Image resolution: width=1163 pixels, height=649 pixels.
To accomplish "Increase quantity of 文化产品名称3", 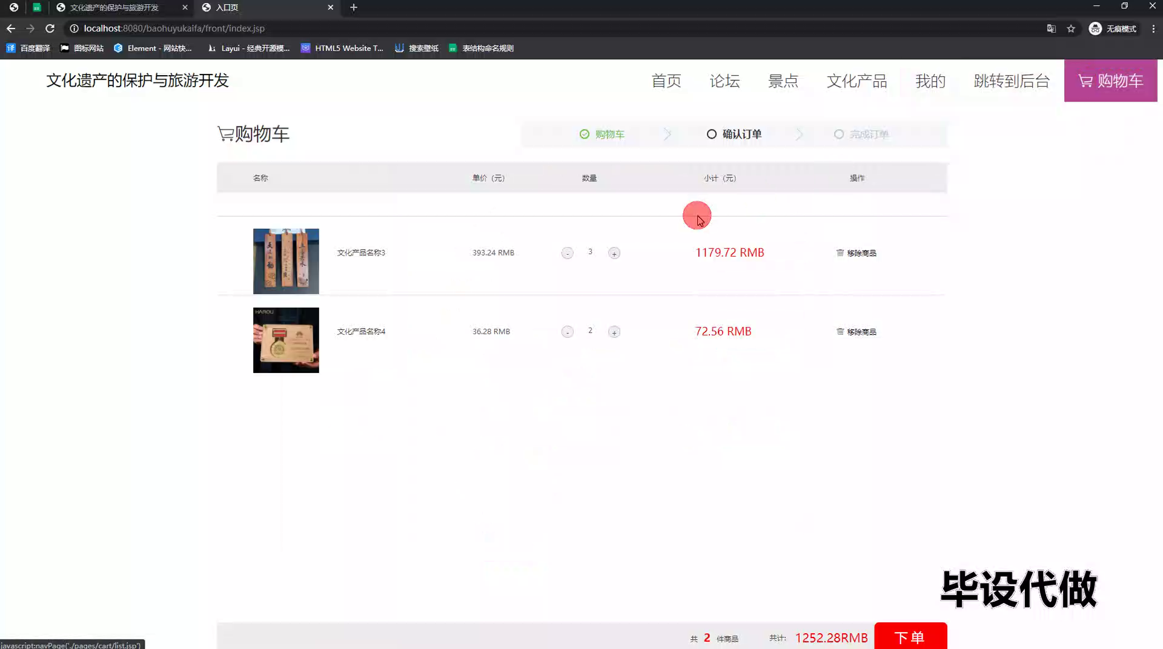I will pyautogui.click(x=614, y=253).
